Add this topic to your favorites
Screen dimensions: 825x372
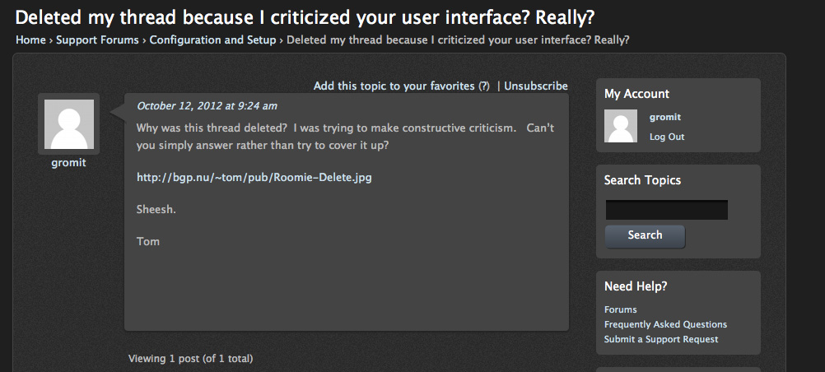click(x=394, y=86)
